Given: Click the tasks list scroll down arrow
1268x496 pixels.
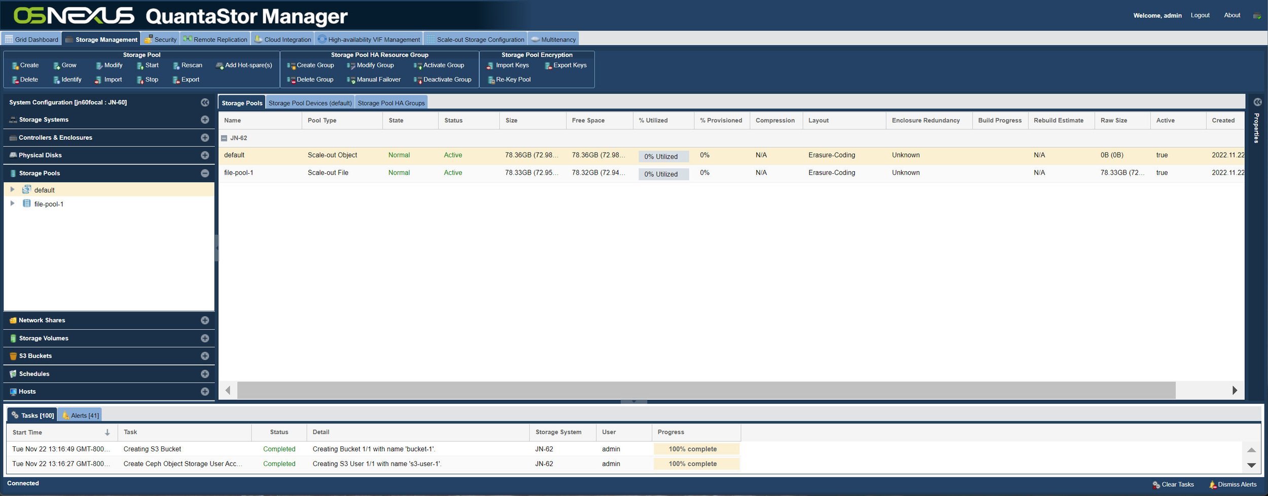Looking at the screenshot, I should click(x=1251, y=465).
